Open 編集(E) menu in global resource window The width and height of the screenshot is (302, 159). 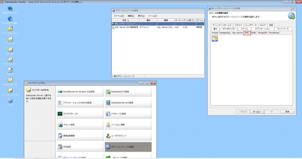[x=131, y=16]
